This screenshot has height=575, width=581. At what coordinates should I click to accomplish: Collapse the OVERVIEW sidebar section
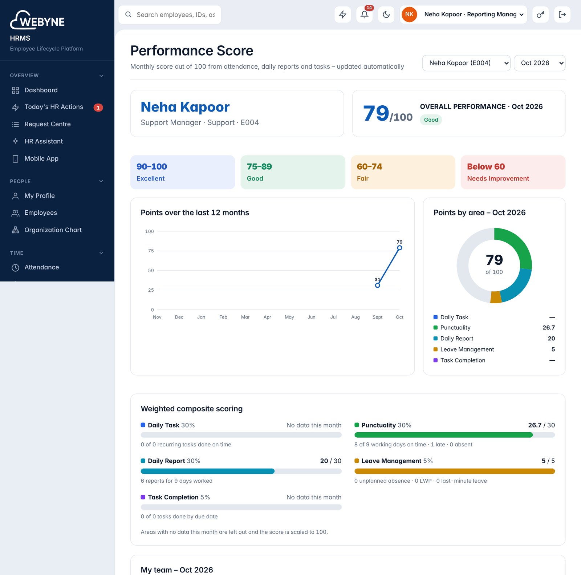point(101,76)
